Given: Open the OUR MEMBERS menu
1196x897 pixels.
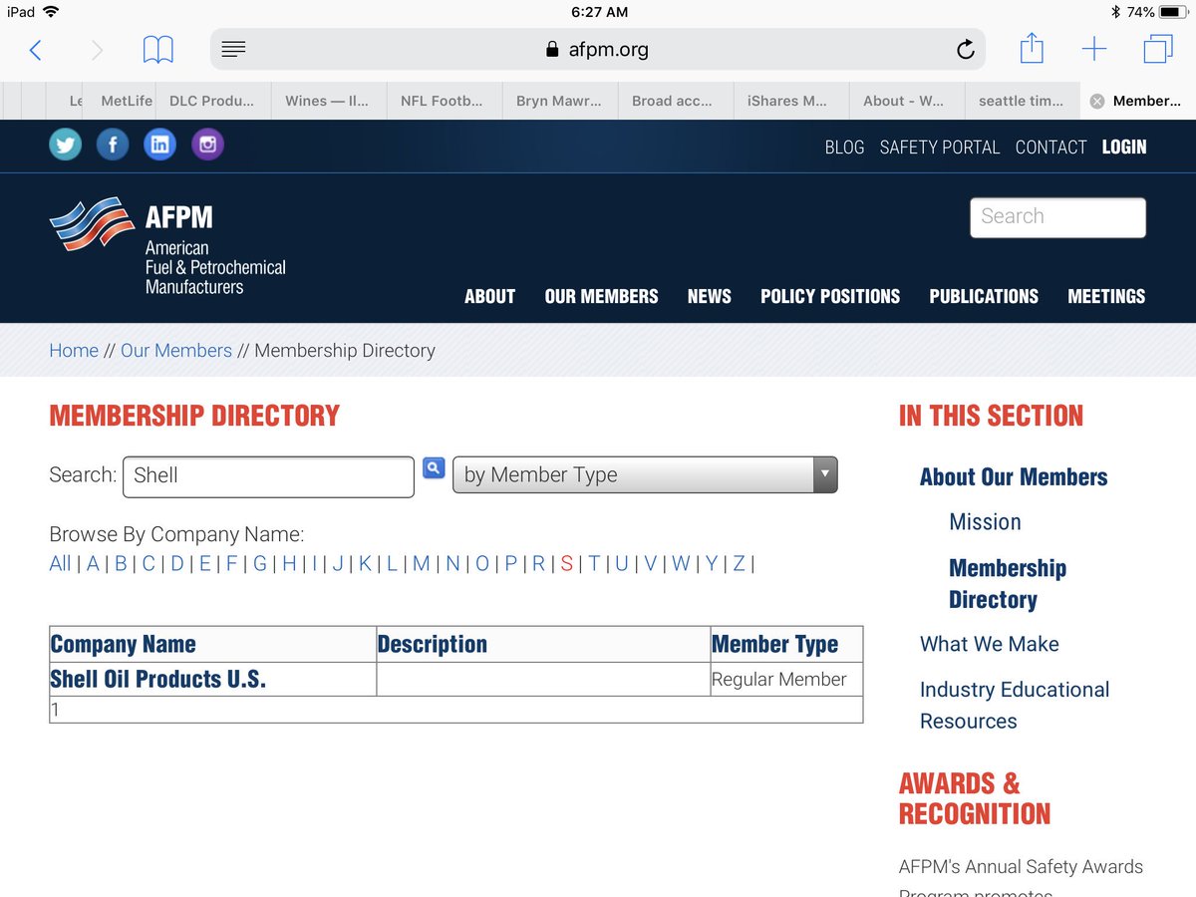Looking at the screenshot, I should click(601, 296).
